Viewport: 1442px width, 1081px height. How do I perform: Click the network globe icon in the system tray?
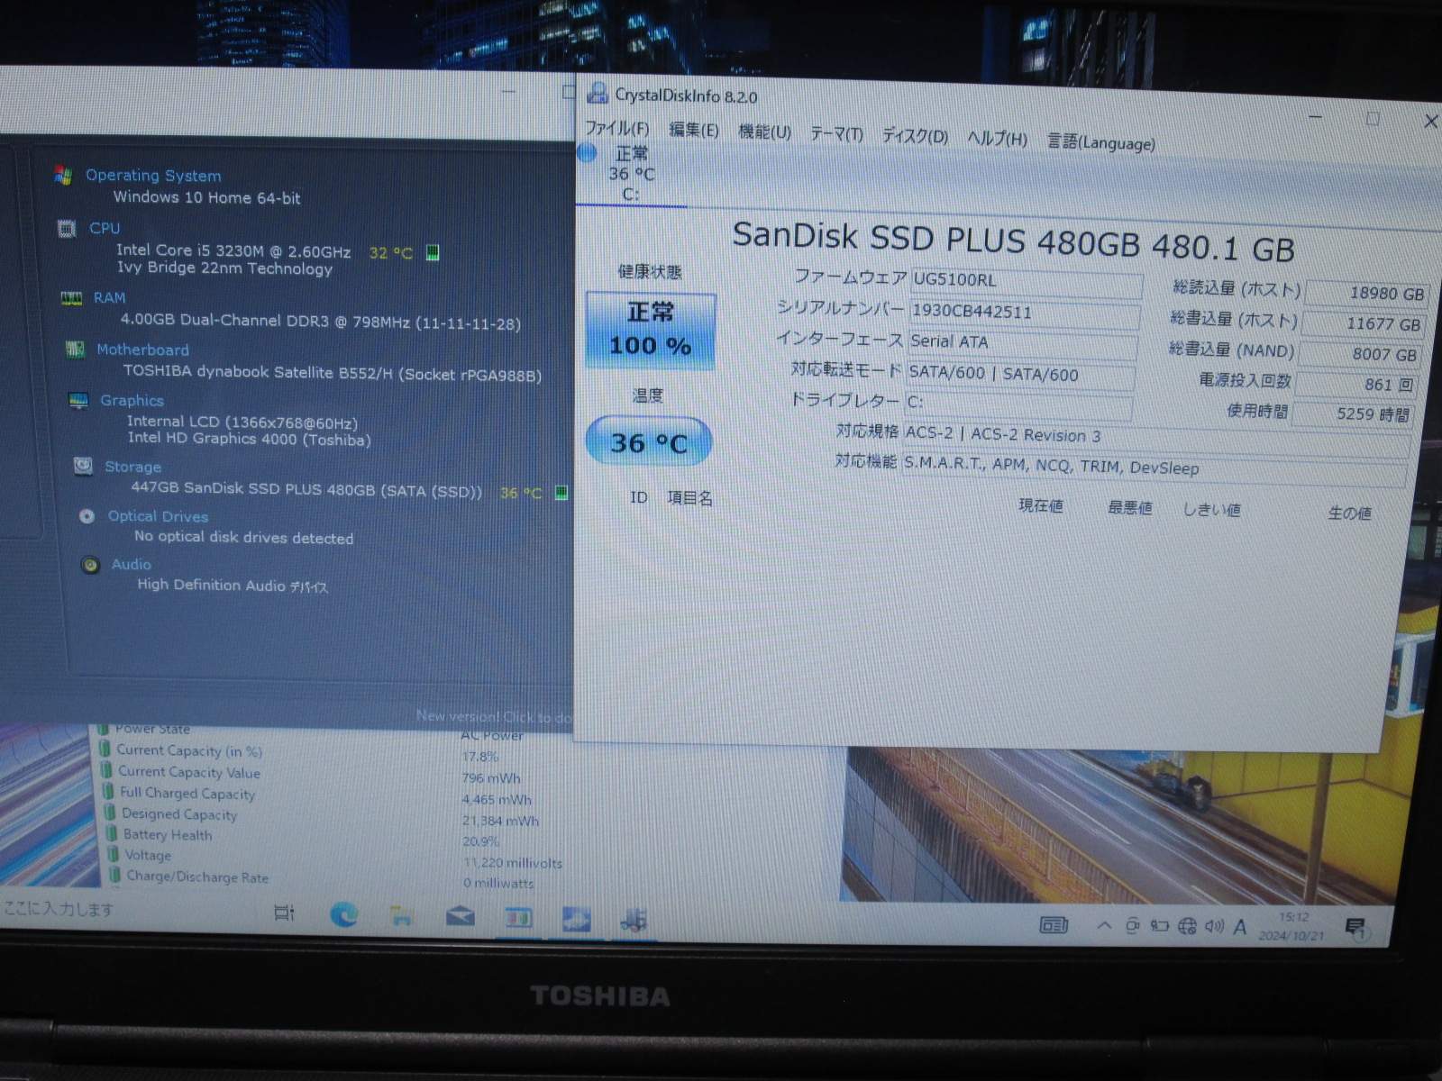coord(1187,926)
